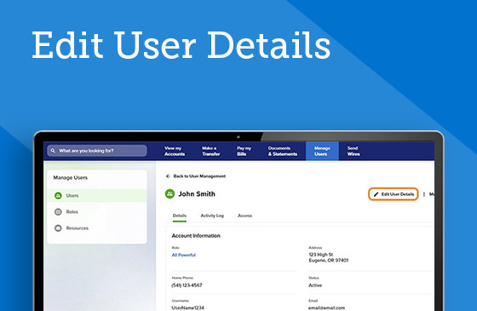This screenshot has height=311, width=477.
Task: Select Users in Manage Users sidebar
Action: click(97, 196)
